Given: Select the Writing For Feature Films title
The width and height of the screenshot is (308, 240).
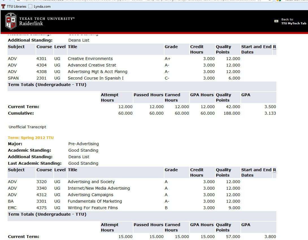Looking at the screenshot, I should pos(93,208).
